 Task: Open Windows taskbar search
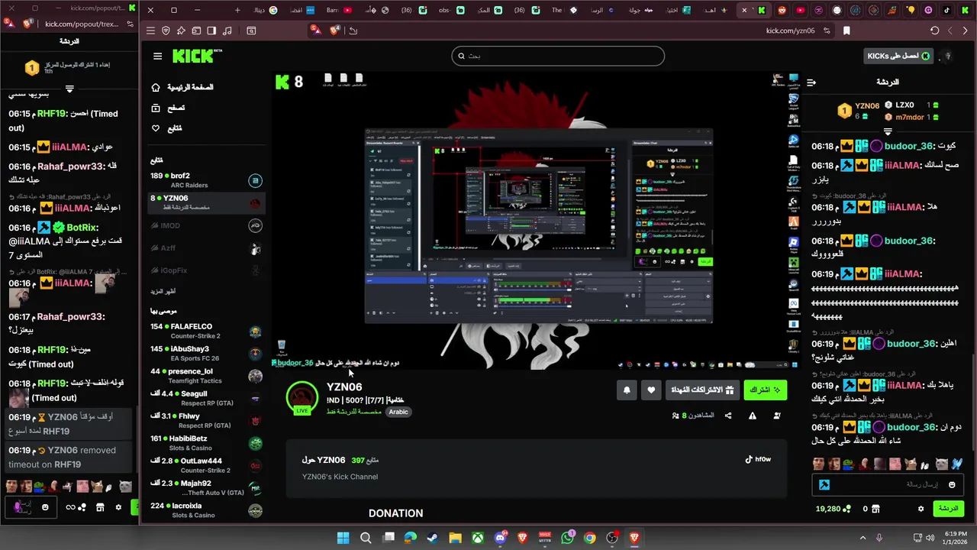pyautogui.click(x=366, y=538)
